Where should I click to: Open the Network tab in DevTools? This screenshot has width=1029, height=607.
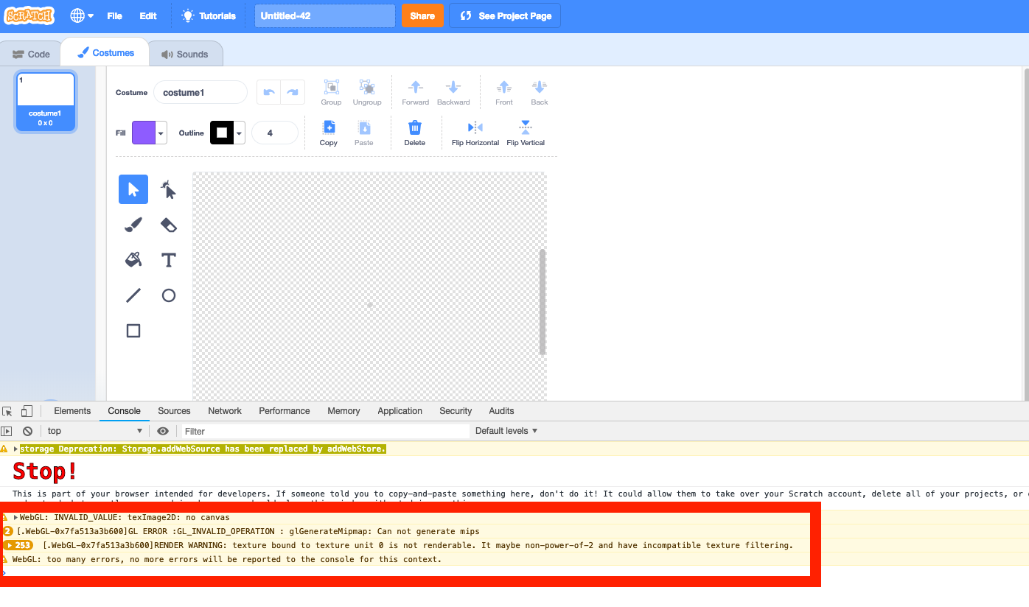[x=224, y=410]
